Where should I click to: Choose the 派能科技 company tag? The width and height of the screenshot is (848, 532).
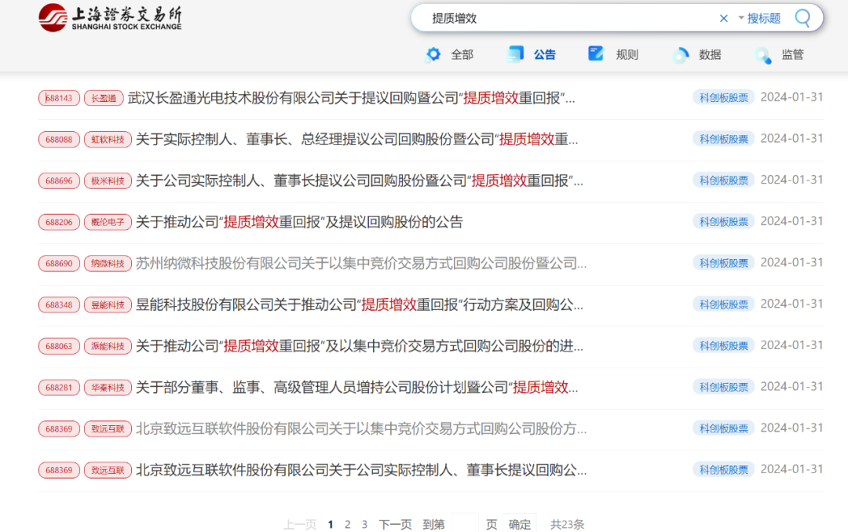click(108, 346)
